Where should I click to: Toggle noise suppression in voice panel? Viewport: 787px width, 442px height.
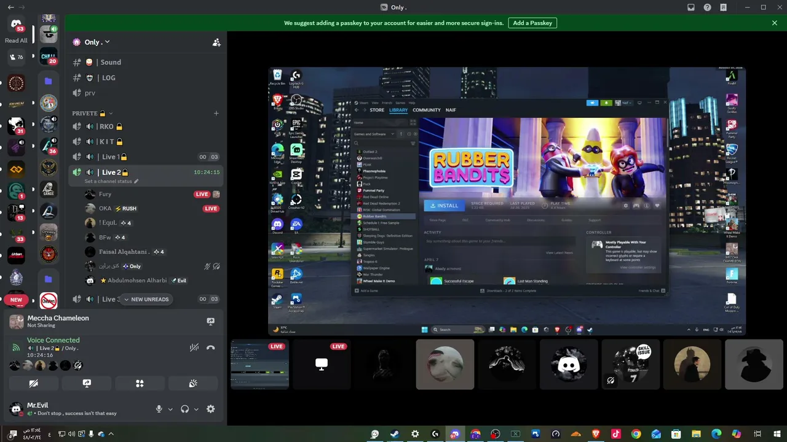point(194,347)
